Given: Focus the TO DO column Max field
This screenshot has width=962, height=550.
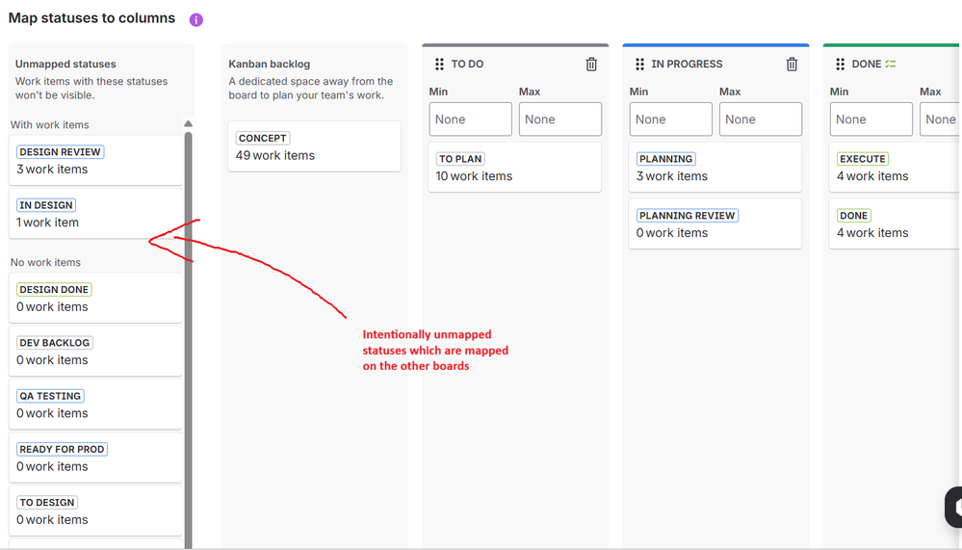Looking at the screenshot, I should 560,119.
